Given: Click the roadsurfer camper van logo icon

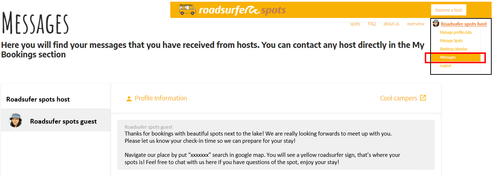Looking at the screenshot, I should (188, 10).
